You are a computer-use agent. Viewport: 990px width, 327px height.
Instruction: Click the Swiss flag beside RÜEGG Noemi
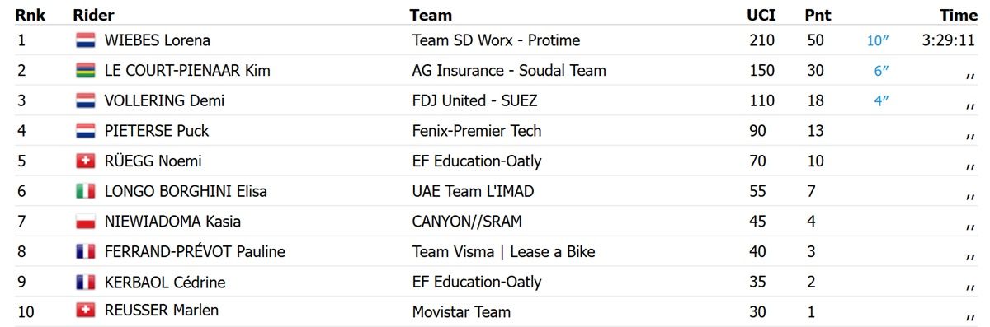click(x=86, y=161)
